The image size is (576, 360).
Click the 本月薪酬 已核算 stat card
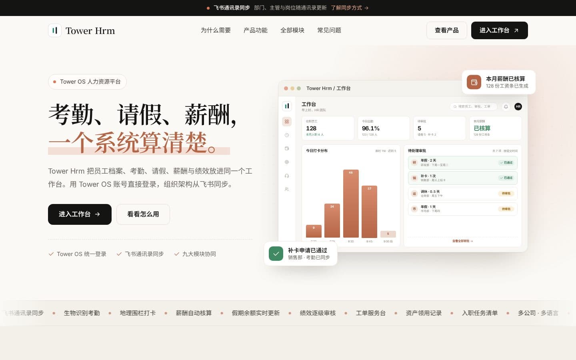point(495,128)
